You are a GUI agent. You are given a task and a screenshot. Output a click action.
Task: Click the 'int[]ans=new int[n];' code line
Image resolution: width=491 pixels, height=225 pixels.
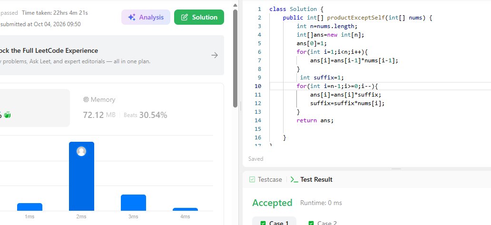click(330, 35)
